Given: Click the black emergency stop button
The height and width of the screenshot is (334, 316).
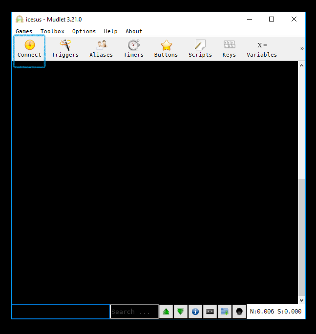Looking at the screenshot, I should (x=239, y=312).
